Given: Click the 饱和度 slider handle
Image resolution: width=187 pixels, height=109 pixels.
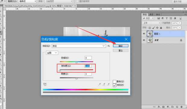Looking at the screenshot, I should pos(60,70).
